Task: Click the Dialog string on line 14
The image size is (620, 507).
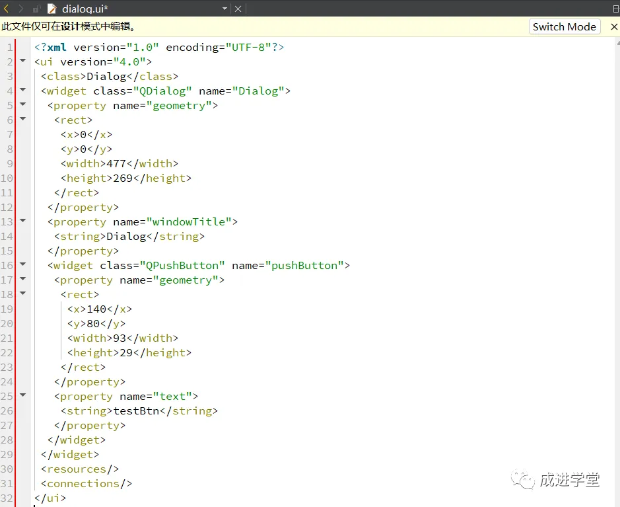Action: (126, 237)
